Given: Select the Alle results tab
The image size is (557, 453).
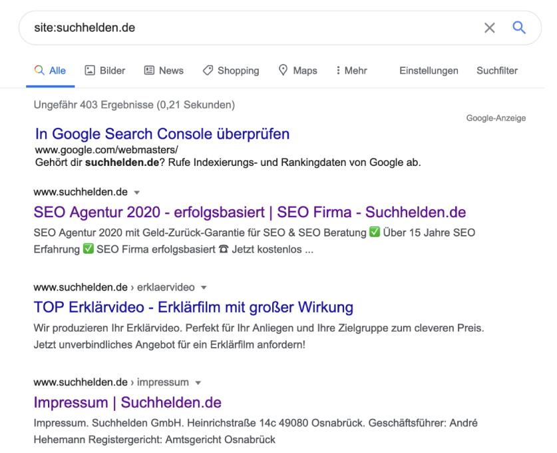Looking at the screenshot, I should (50, 71).
